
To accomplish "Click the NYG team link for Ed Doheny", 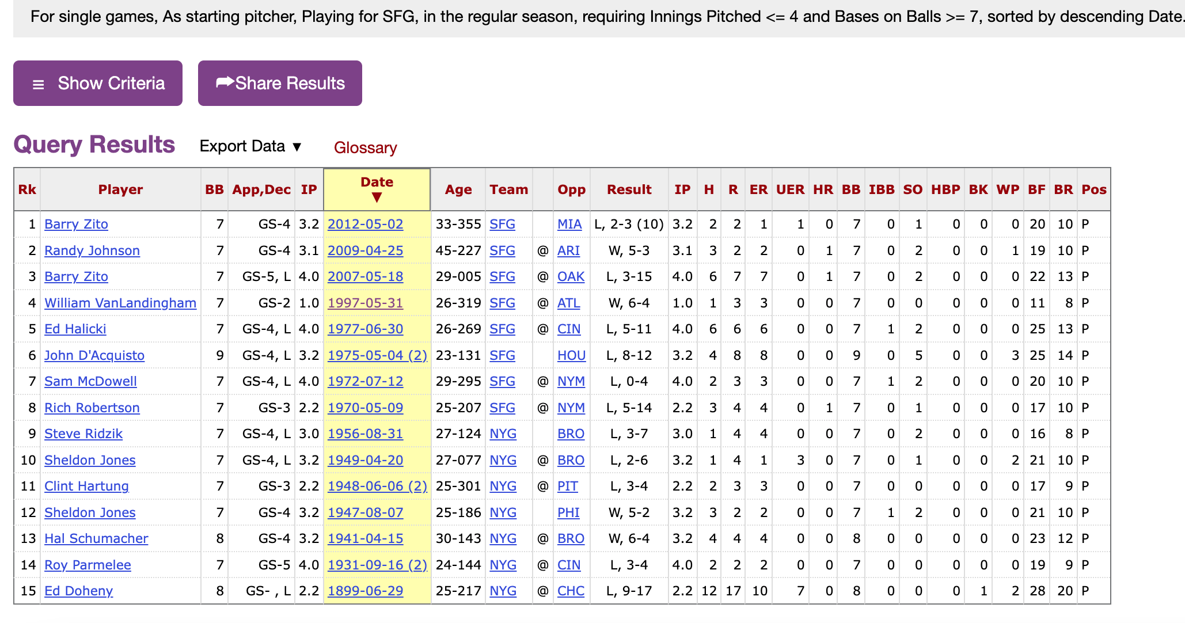I will 503,591.
